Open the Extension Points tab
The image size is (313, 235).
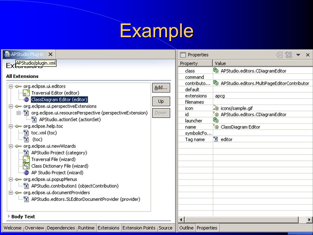[139, 228]
